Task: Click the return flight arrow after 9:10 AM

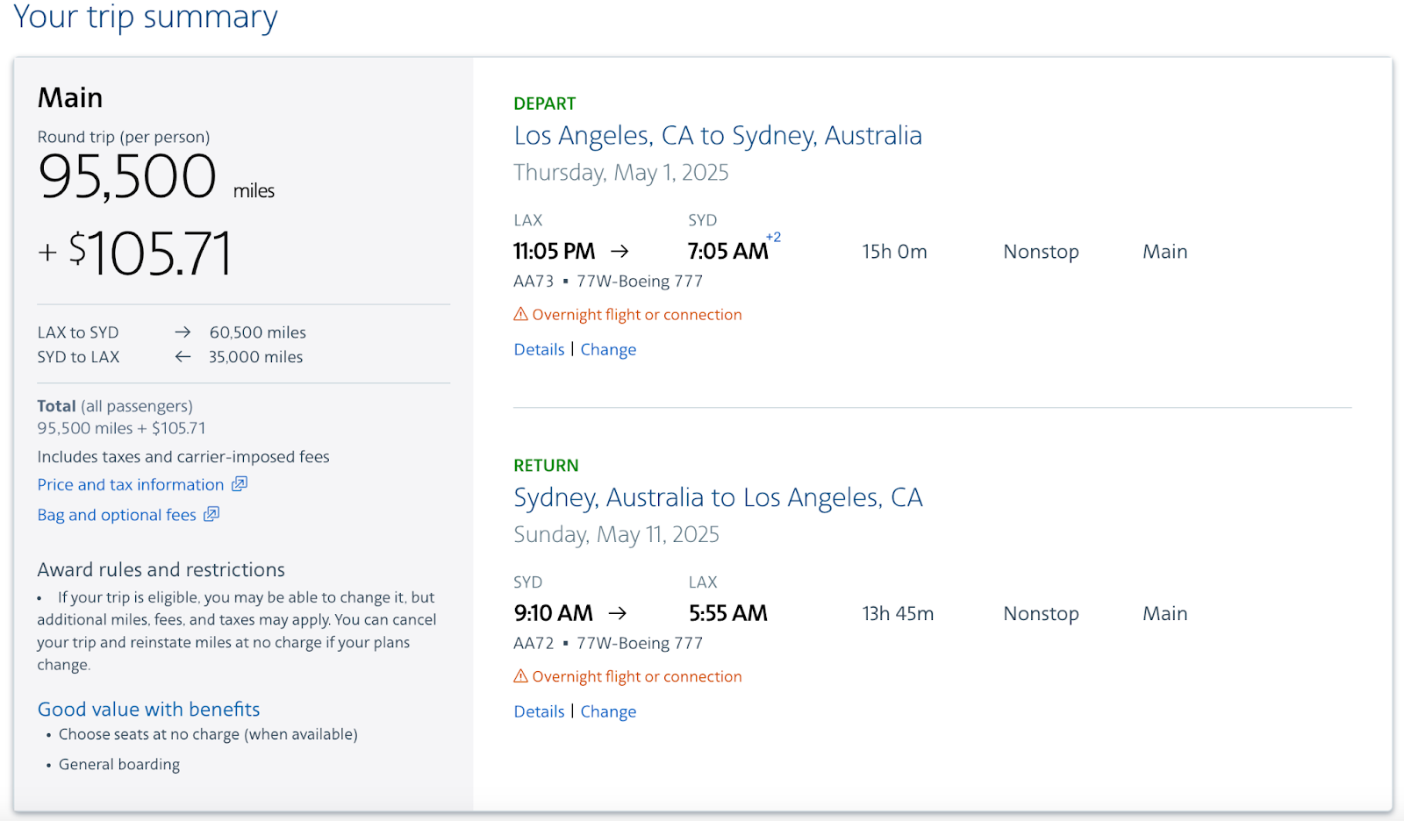Action: click(x=618, y=613)
